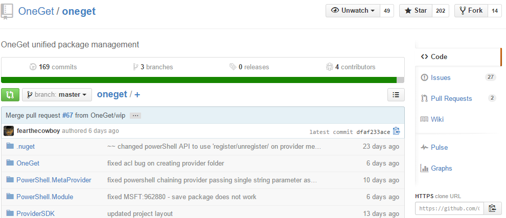
Task: Fork the oneget repository
Action: coord(471,11)
